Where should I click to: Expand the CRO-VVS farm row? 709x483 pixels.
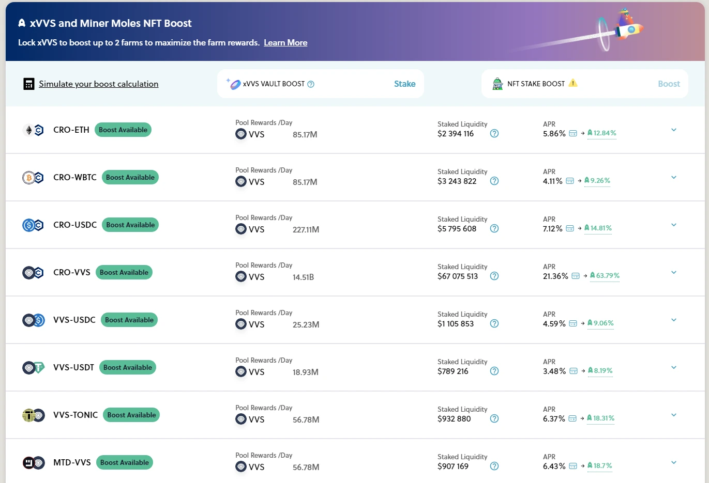tap(674, 273)
